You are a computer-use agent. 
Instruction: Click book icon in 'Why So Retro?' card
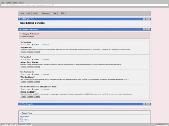(x=42, y=74)
